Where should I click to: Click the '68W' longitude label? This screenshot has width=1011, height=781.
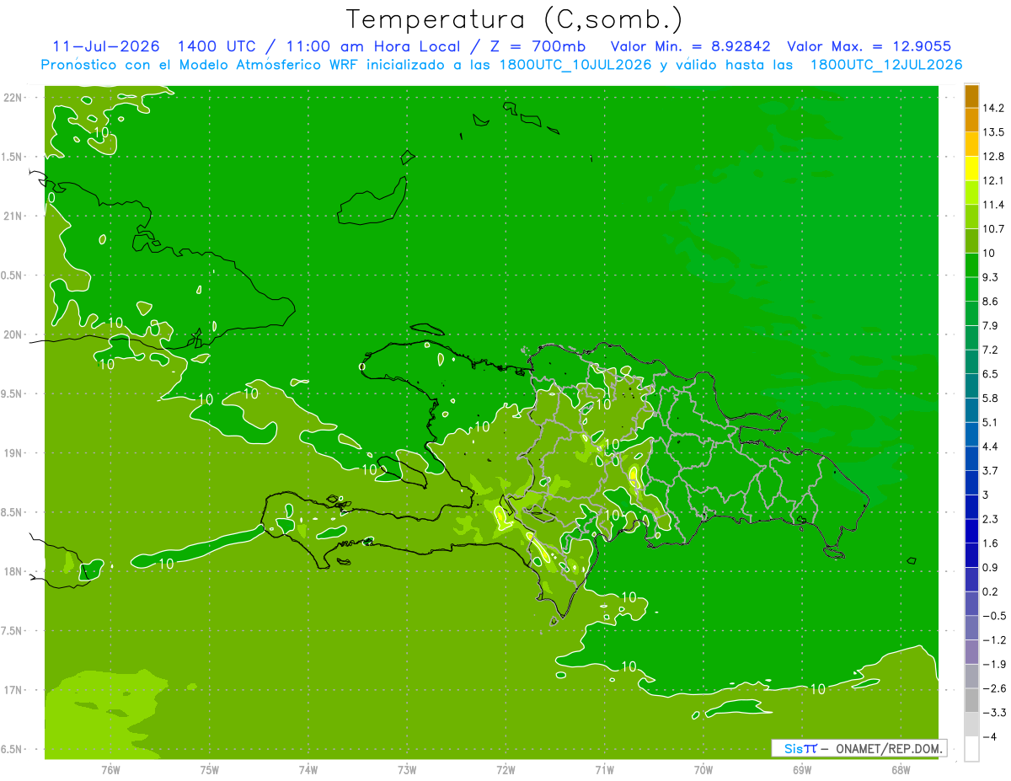click(x=901, y=769)
